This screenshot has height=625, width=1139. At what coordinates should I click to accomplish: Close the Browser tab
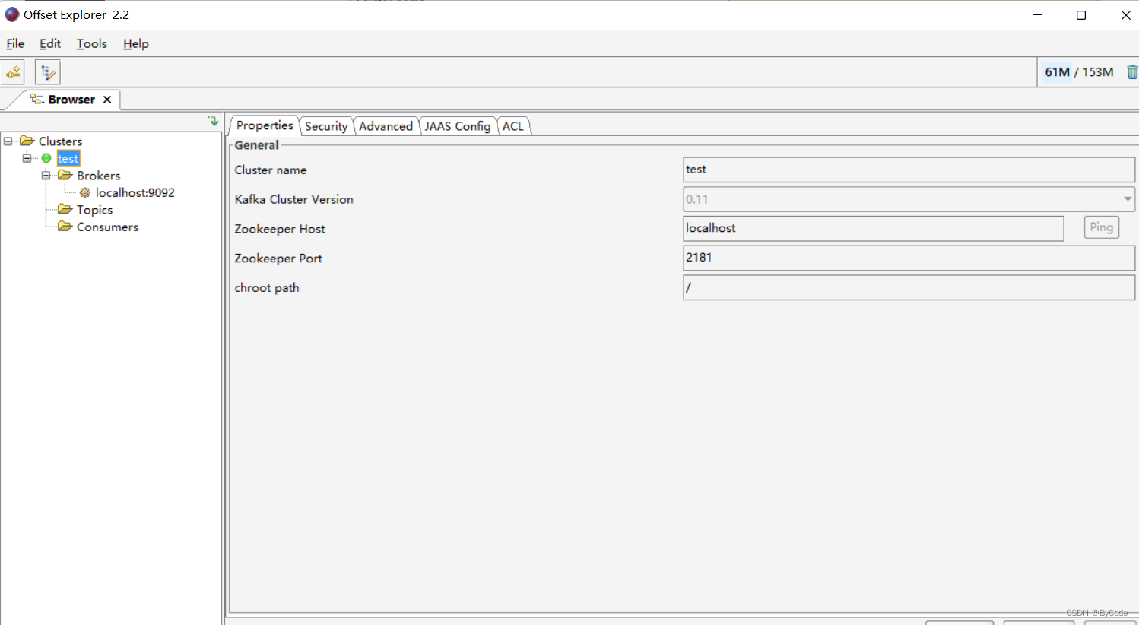tap(107, 100)
